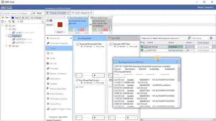Close the Pinging Computers tab
Image resolution: width=216 pixels, height=121 pixels.
[68, 13]
